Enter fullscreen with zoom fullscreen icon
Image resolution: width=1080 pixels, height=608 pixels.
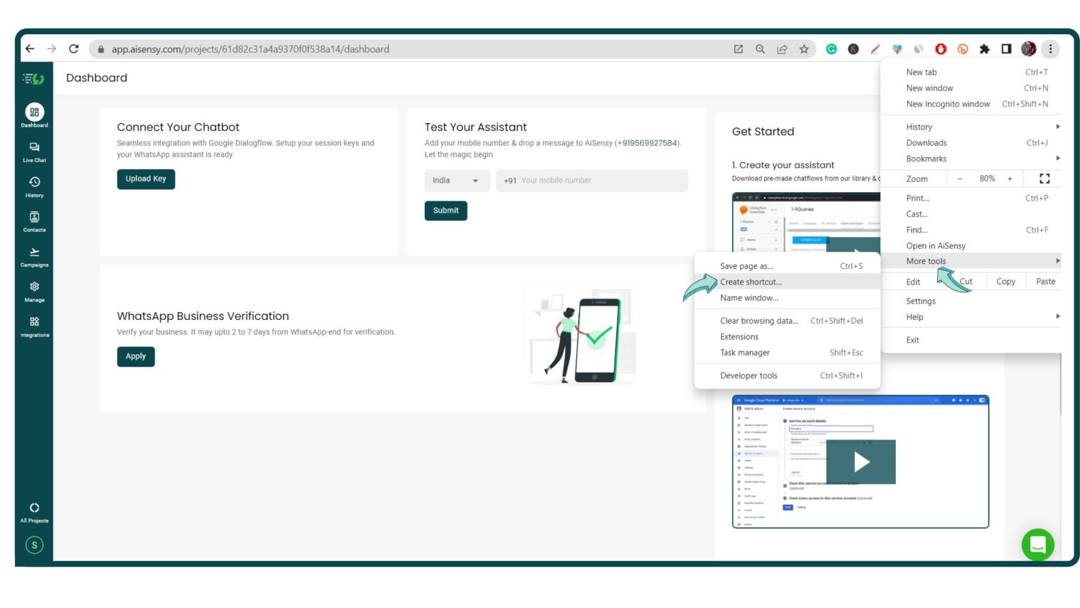(x=1045, y=179)
